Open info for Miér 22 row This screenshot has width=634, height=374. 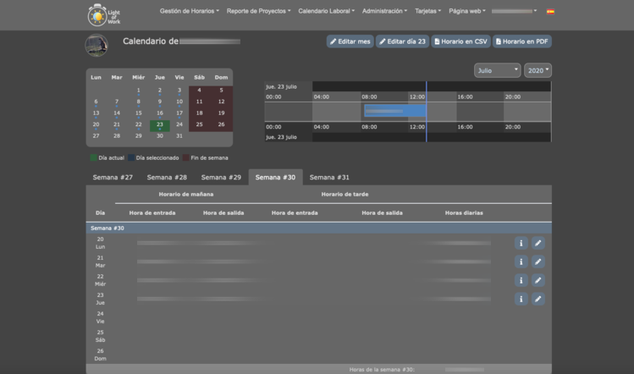point(521,280)
